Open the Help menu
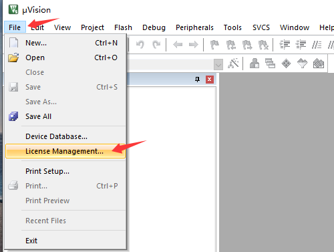Viewport: 334px width, 252px height. pos(326,27)
